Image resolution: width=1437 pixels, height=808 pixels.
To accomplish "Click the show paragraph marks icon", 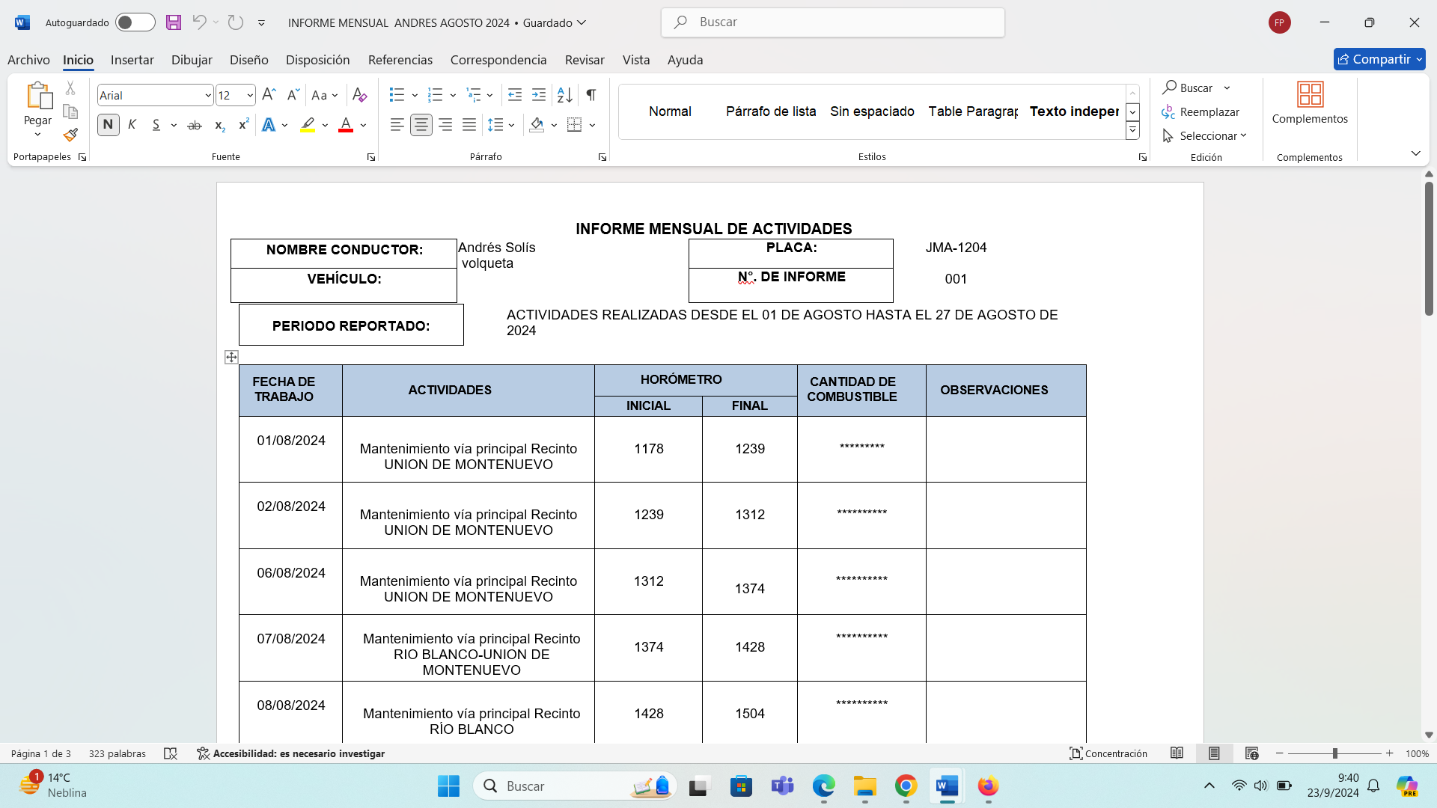I will [591, 95].
